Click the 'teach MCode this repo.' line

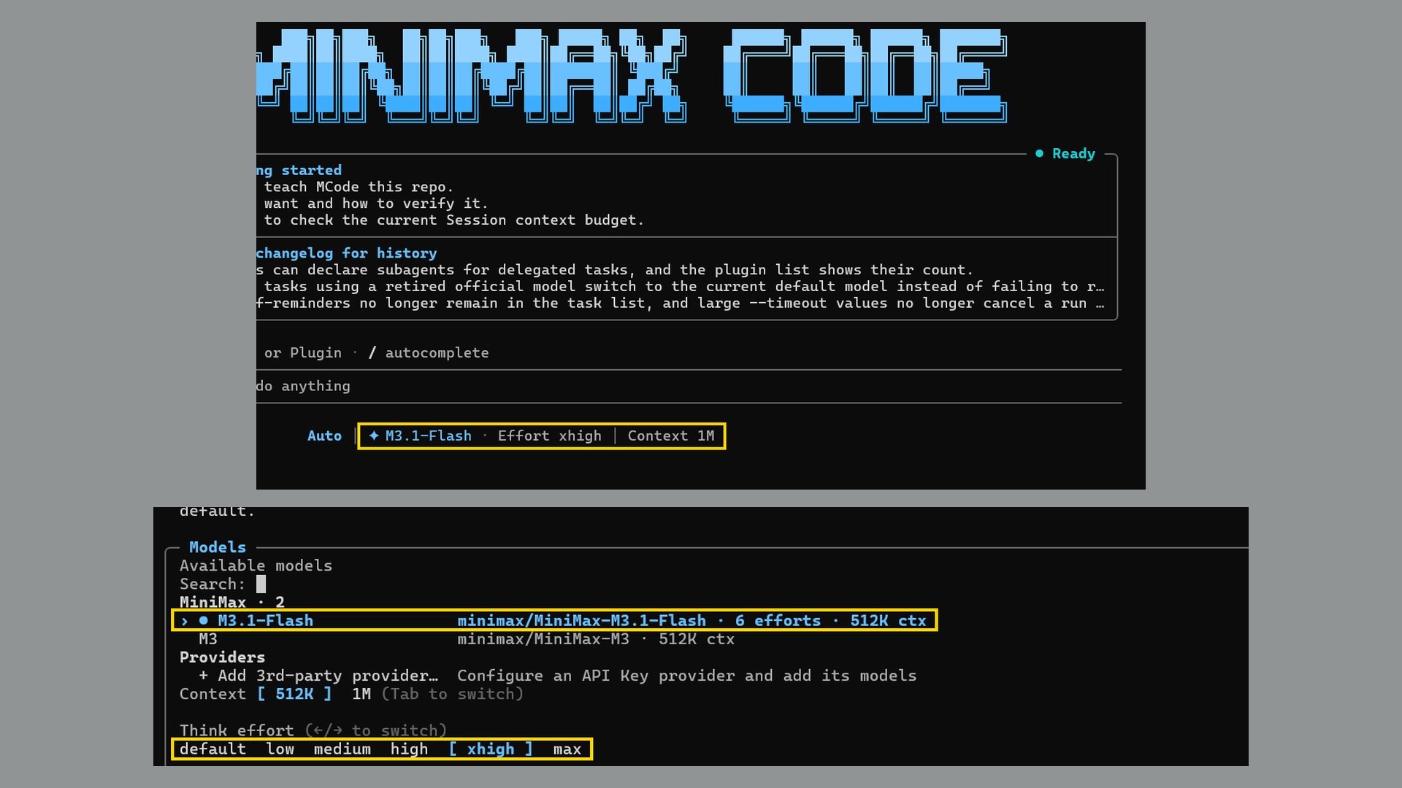tap(359, 187)
